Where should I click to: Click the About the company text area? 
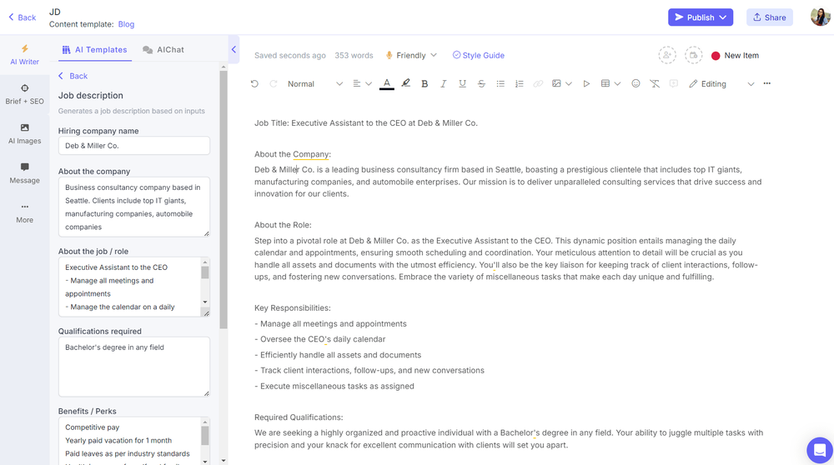pos(134,207)
